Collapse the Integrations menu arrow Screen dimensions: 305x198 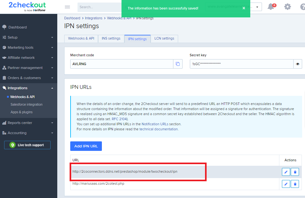(x=52, y=88)
